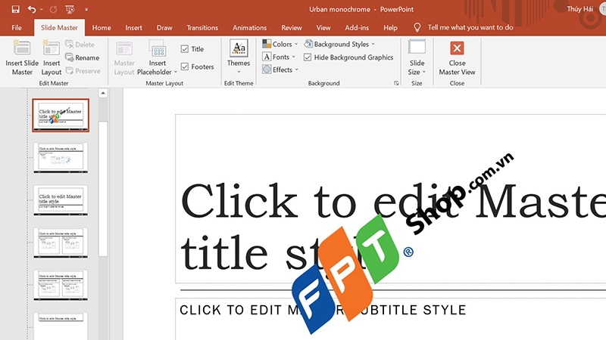Select the top slide master thumbnail
This screenshot has height=340, width=606.
(x=61, y=116)
